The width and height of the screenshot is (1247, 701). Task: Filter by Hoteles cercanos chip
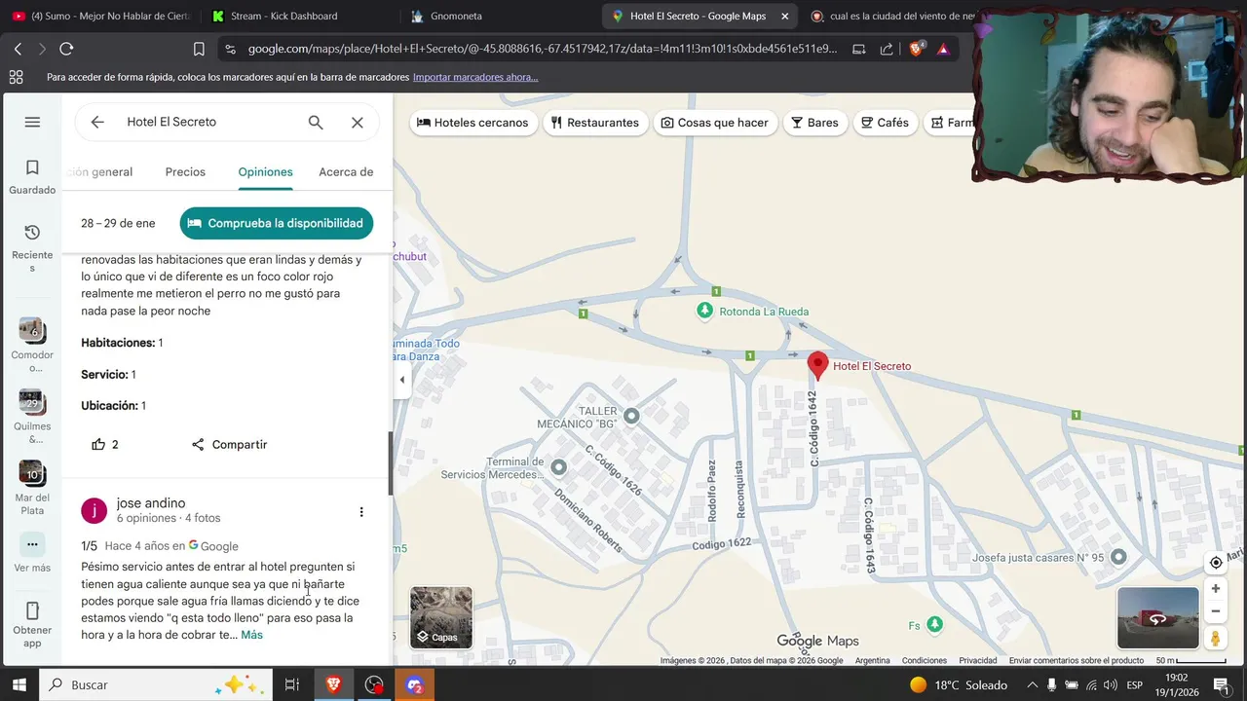tap(472, 123)
